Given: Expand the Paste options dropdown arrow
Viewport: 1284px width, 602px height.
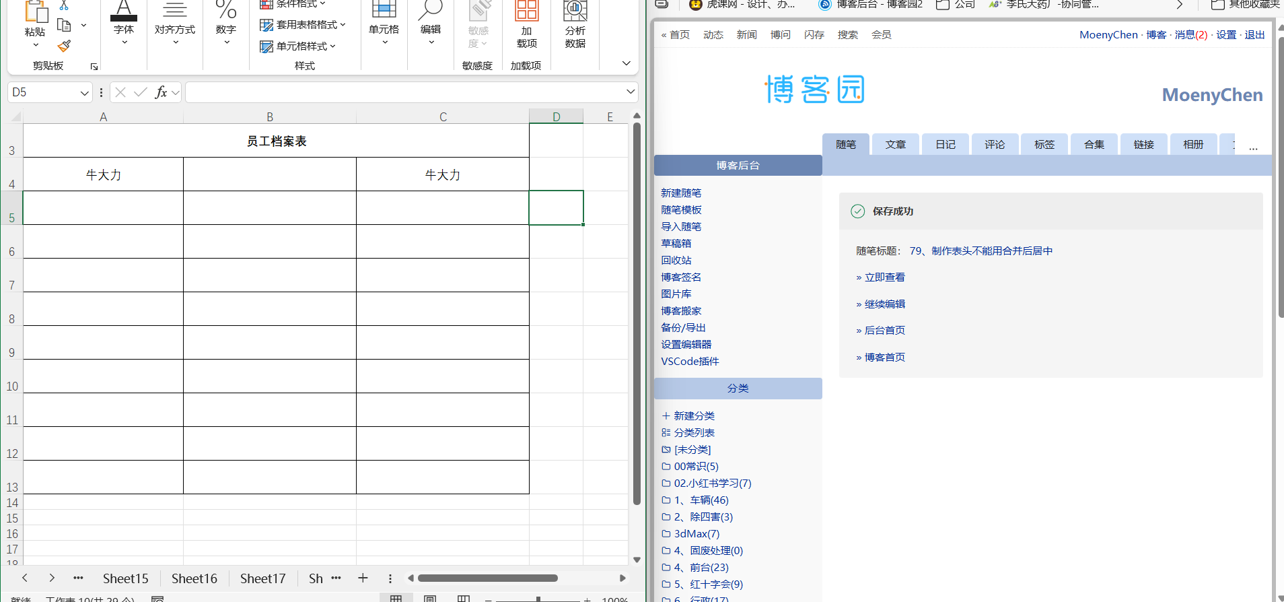Looking at the screenshot, I should [36, 45].
